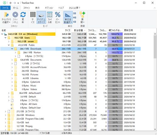Toggle 単位自動選択 unit button
This screenshot has height=135, width=157.
click(68, 18)
